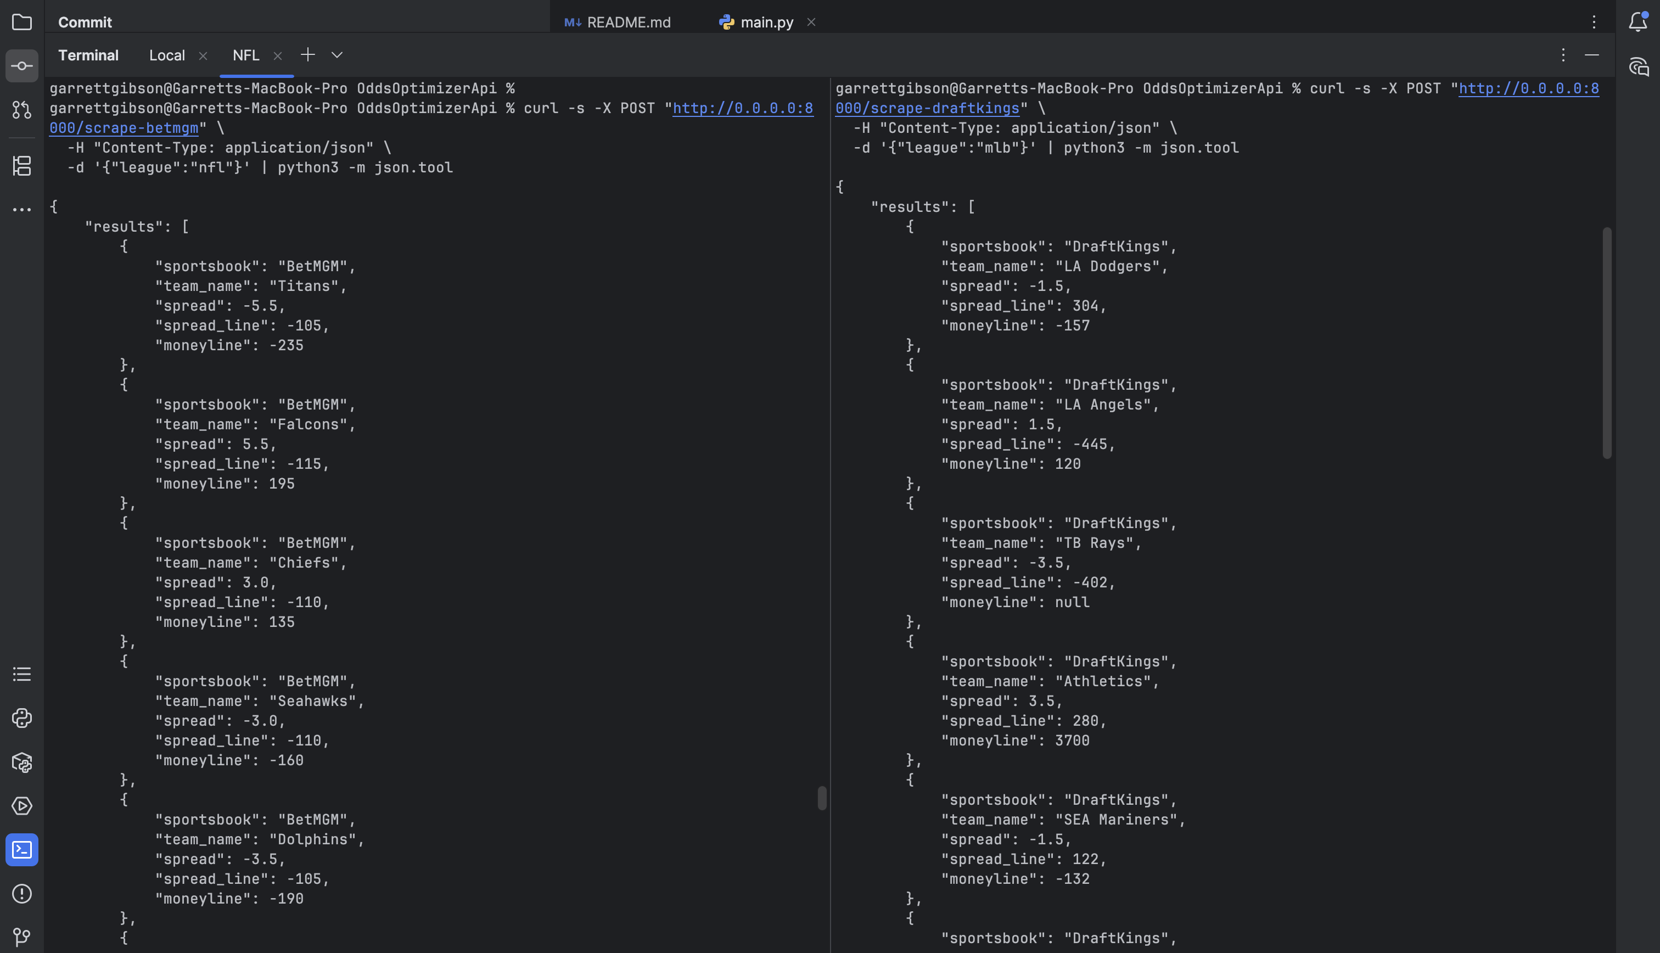Viewport: 1660px width, 953px height.
Task: Hide the terminal tool window
Action: click(1592, 55)
